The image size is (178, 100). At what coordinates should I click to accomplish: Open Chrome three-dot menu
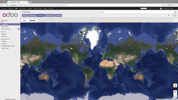pyautogui.click(x=177, y=5)
